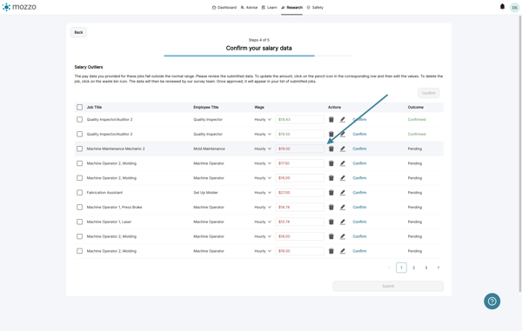Screen dimensions: 522x331
Task: Confirm the Fabrication Assistant row
Action: pos(359,192)
